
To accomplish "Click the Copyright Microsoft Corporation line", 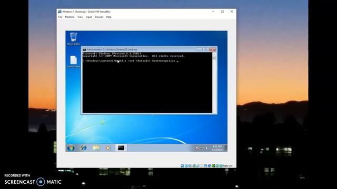I will tap(133, 56).
